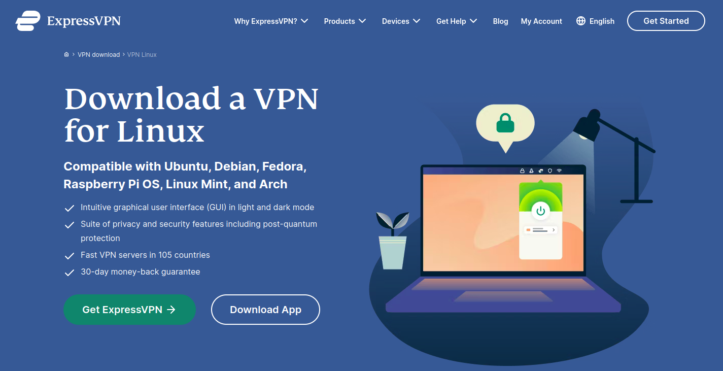
Task: Click the checkmark beside 30-day money-back guarantee
Action: 70,273
